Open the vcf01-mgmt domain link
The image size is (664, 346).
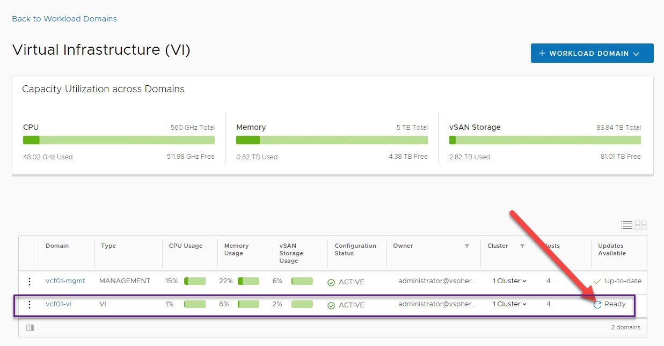(65, 281)
